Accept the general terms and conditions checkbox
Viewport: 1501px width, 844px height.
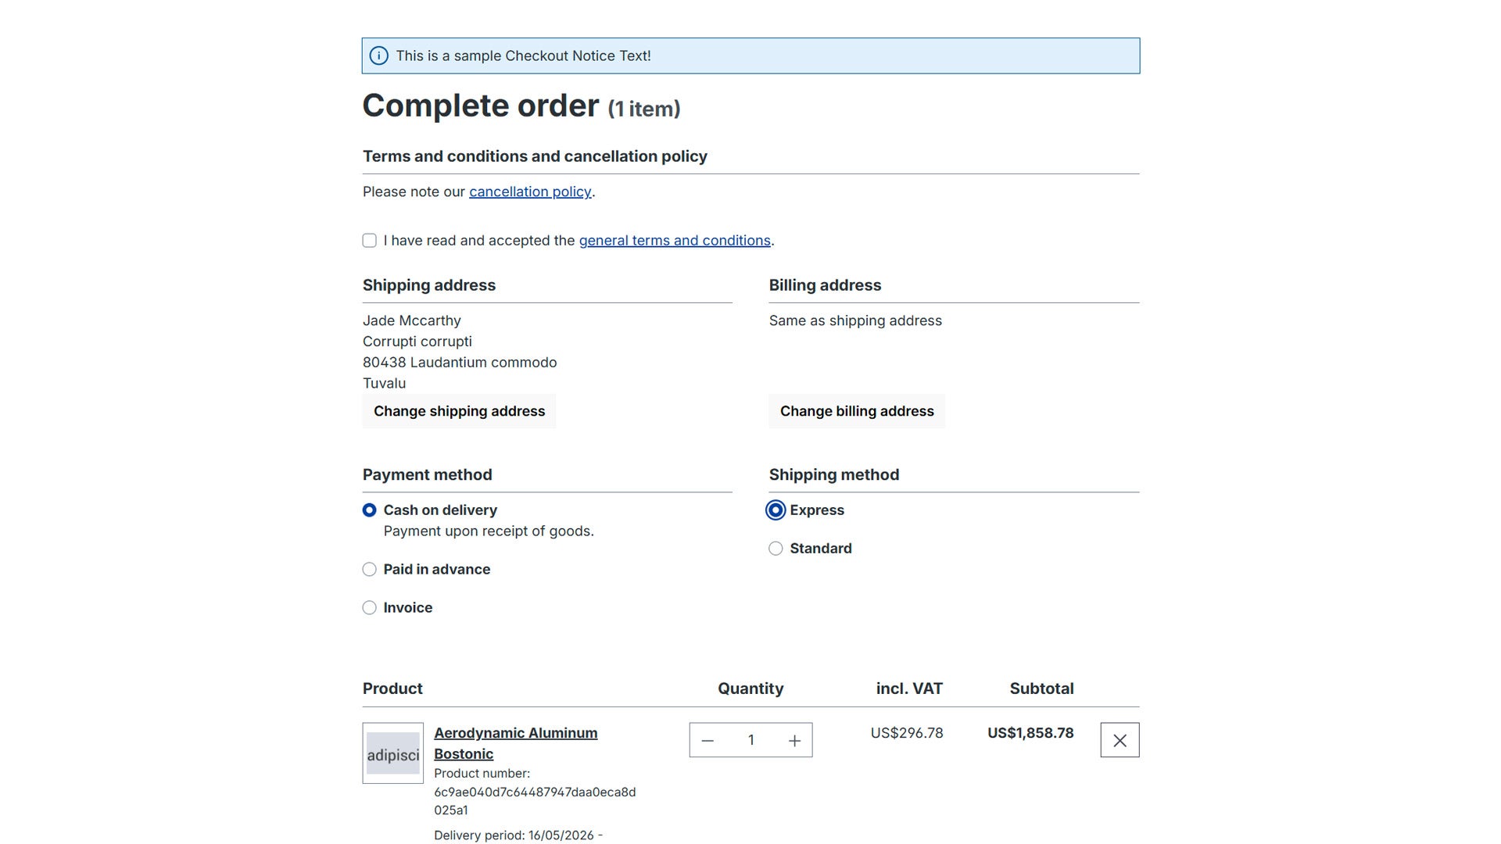point(370,241)
